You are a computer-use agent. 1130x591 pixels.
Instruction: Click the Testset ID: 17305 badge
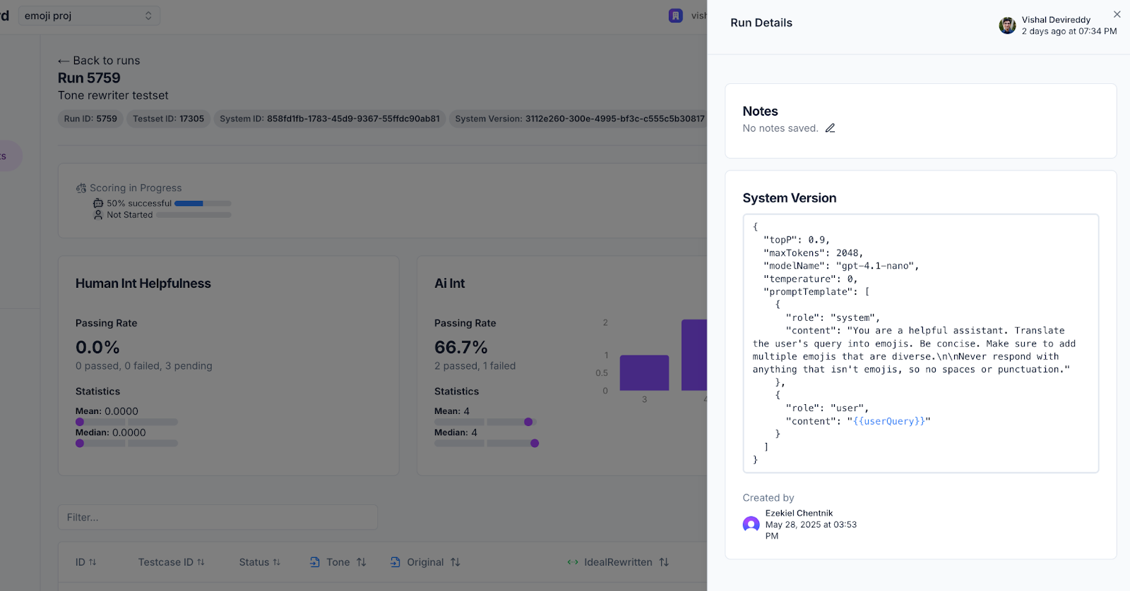(168, 118)
